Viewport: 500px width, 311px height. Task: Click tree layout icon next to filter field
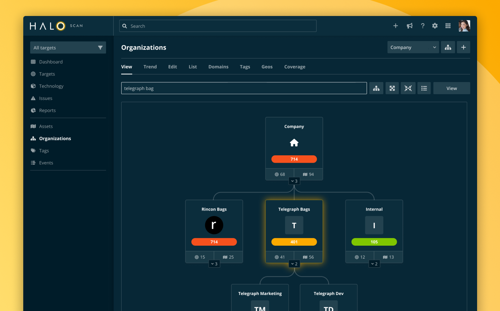click(376, 88)
